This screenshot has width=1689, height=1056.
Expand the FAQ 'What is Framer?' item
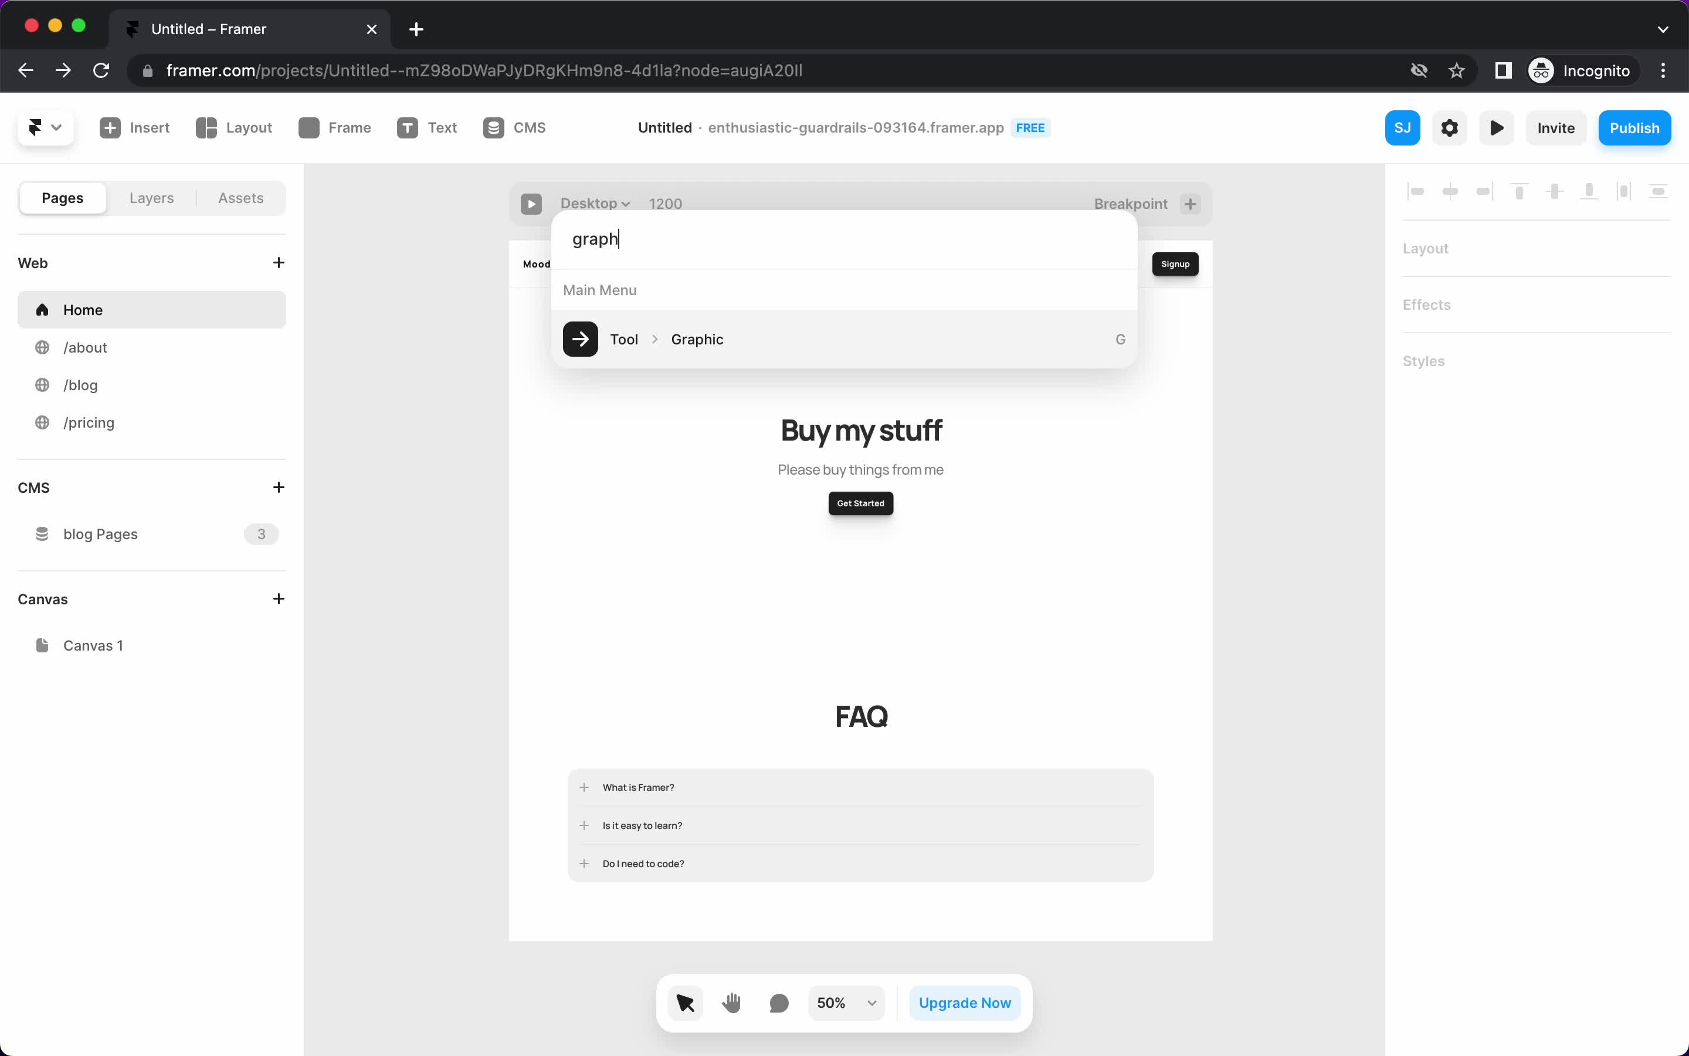(x=585, y=787)
